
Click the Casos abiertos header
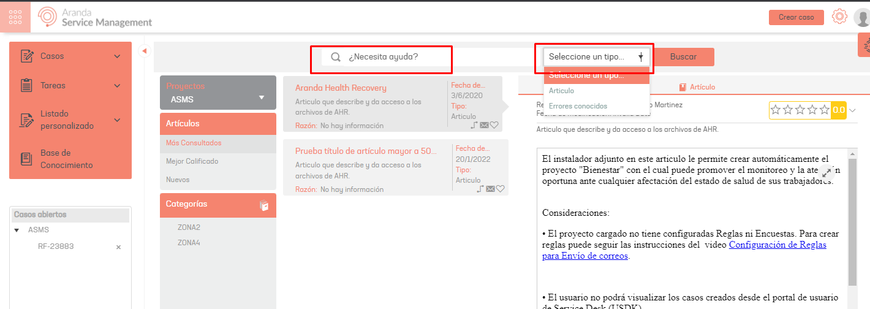pyautogui.click(x=71, y=215)
